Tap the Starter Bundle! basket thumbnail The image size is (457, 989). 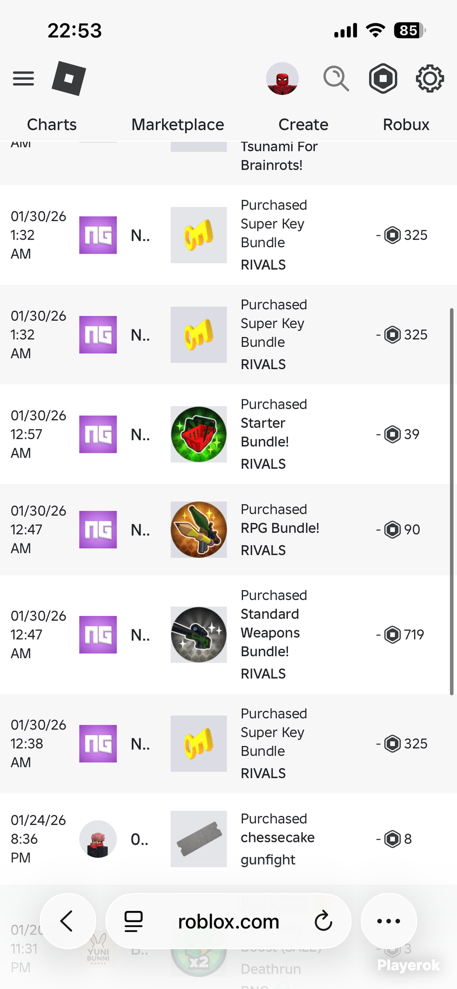[x=199, y=434]
